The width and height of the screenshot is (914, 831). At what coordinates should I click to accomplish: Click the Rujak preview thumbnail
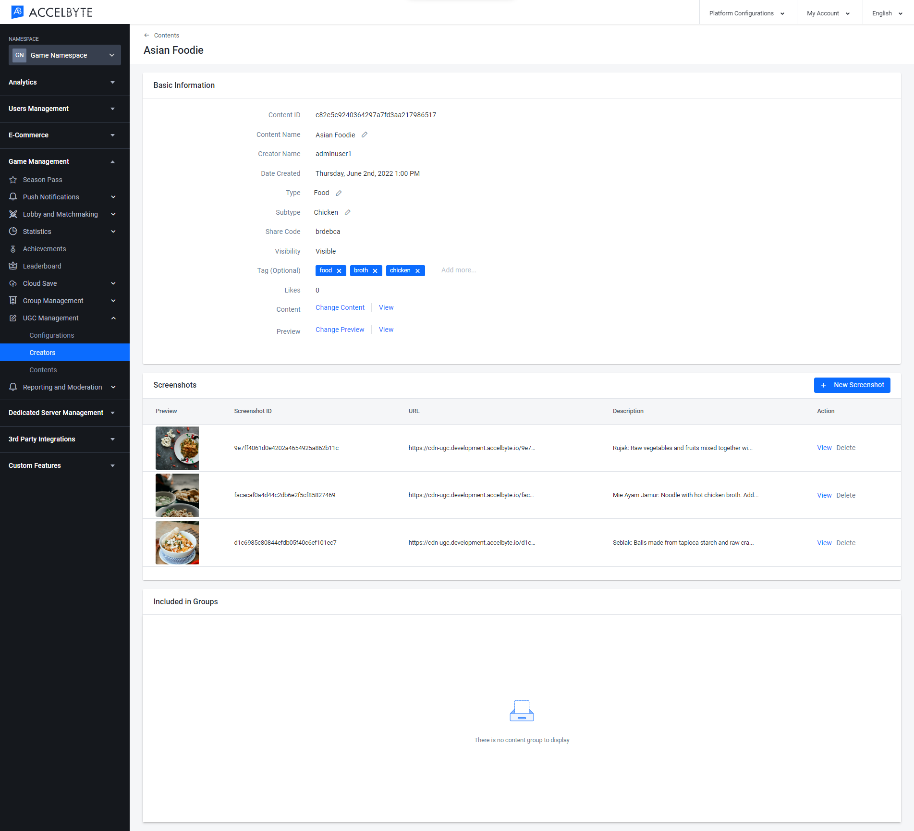[177, 448]
